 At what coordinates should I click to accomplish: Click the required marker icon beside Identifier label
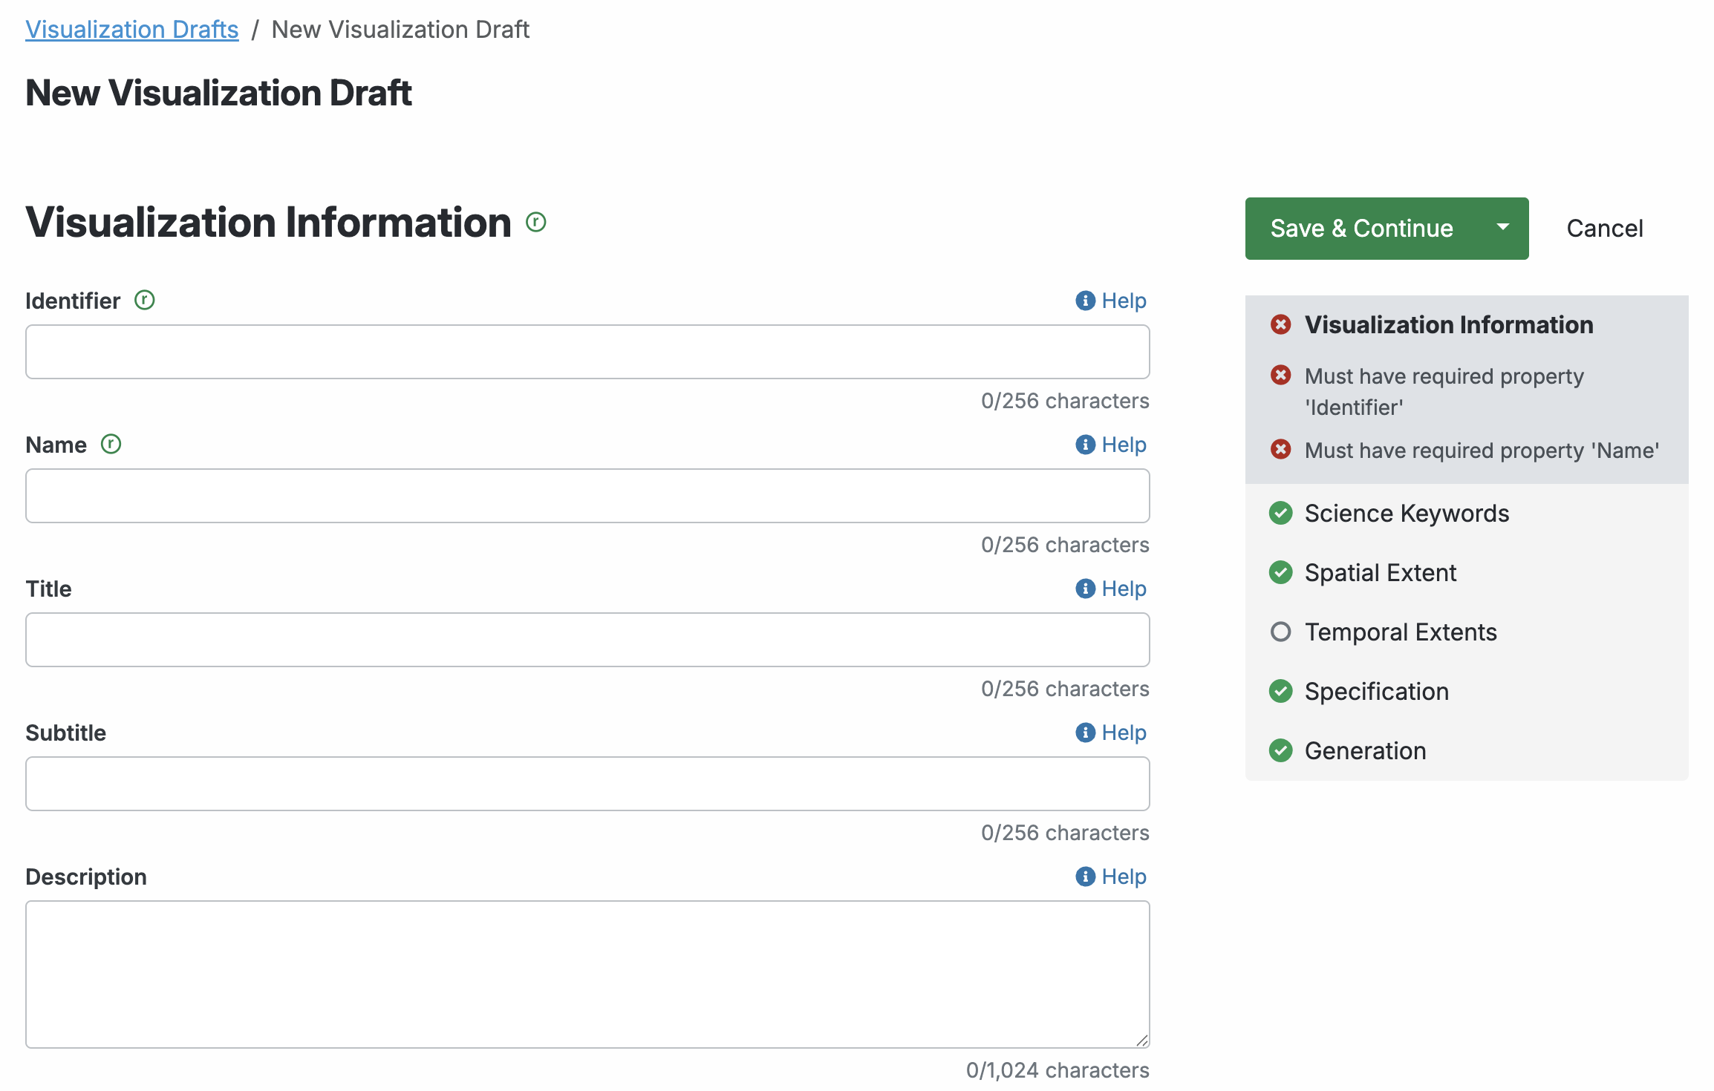(144, 300)
